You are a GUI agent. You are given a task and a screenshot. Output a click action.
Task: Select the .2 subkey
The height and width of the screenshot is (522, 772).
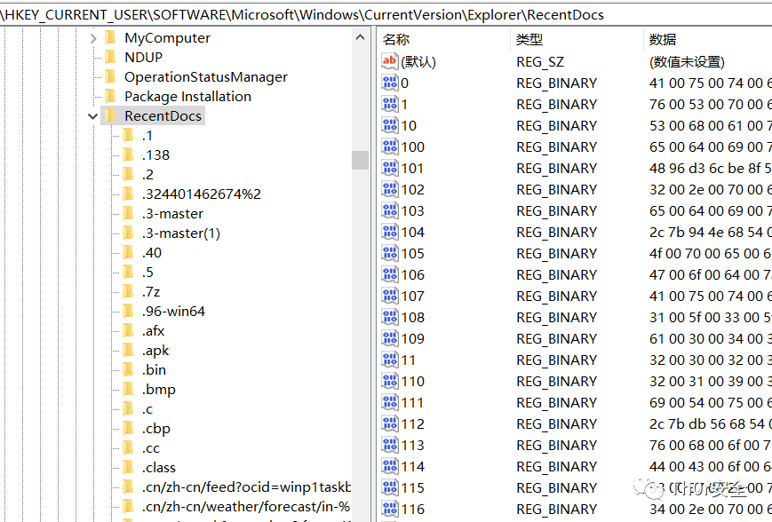point(147,175)
